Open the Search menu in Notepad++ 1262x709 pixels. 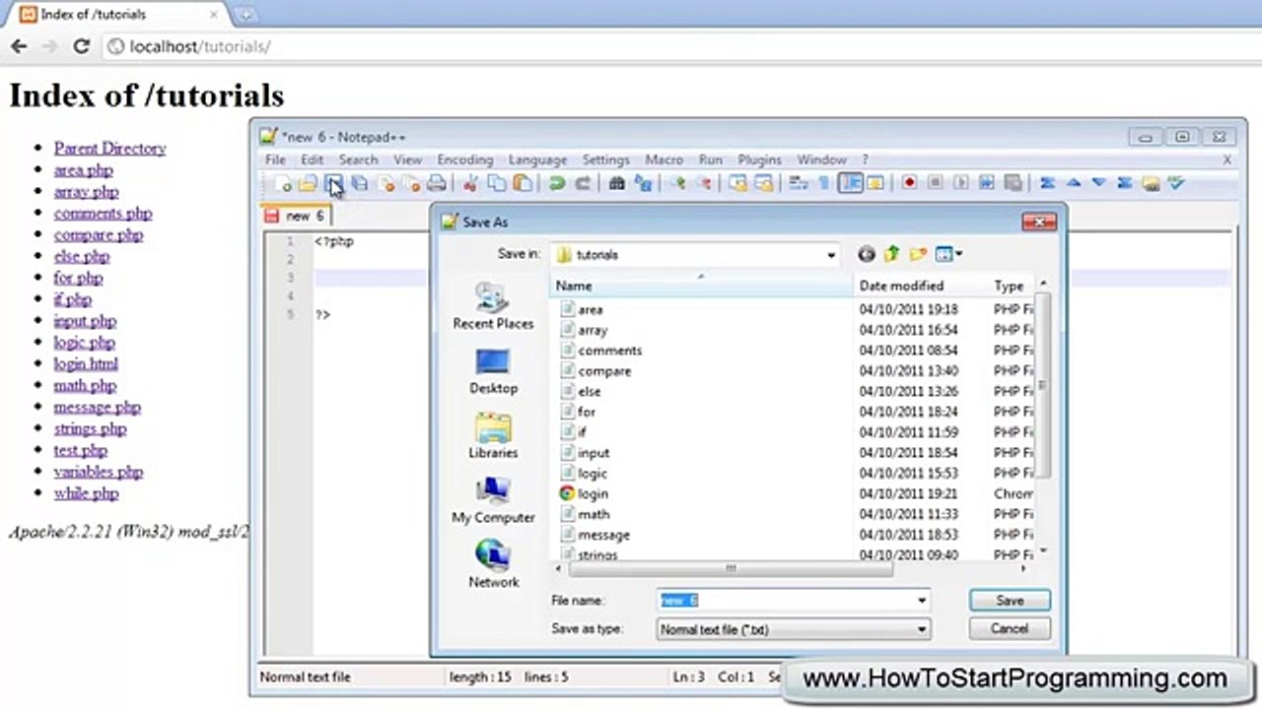pos(358,160)
